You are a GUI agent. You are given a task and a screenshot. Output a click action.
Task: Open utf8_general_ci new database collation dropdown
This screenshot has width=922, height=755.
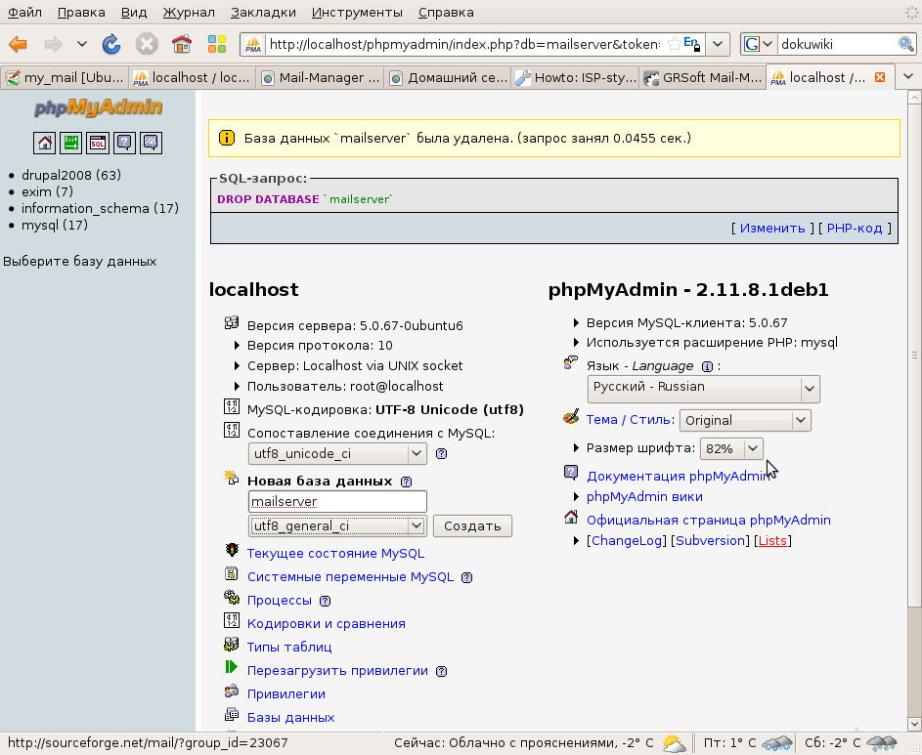(x=337, y=525)
